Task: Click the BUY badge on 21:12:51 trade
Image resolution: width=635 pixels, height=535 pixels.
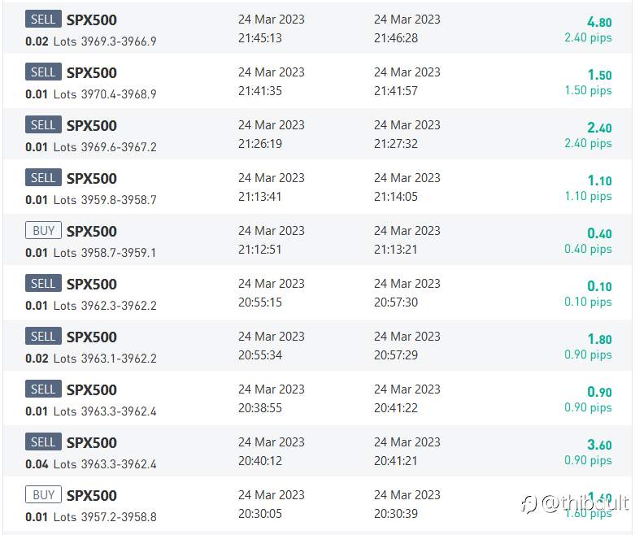Action: (x=43, y=230)
